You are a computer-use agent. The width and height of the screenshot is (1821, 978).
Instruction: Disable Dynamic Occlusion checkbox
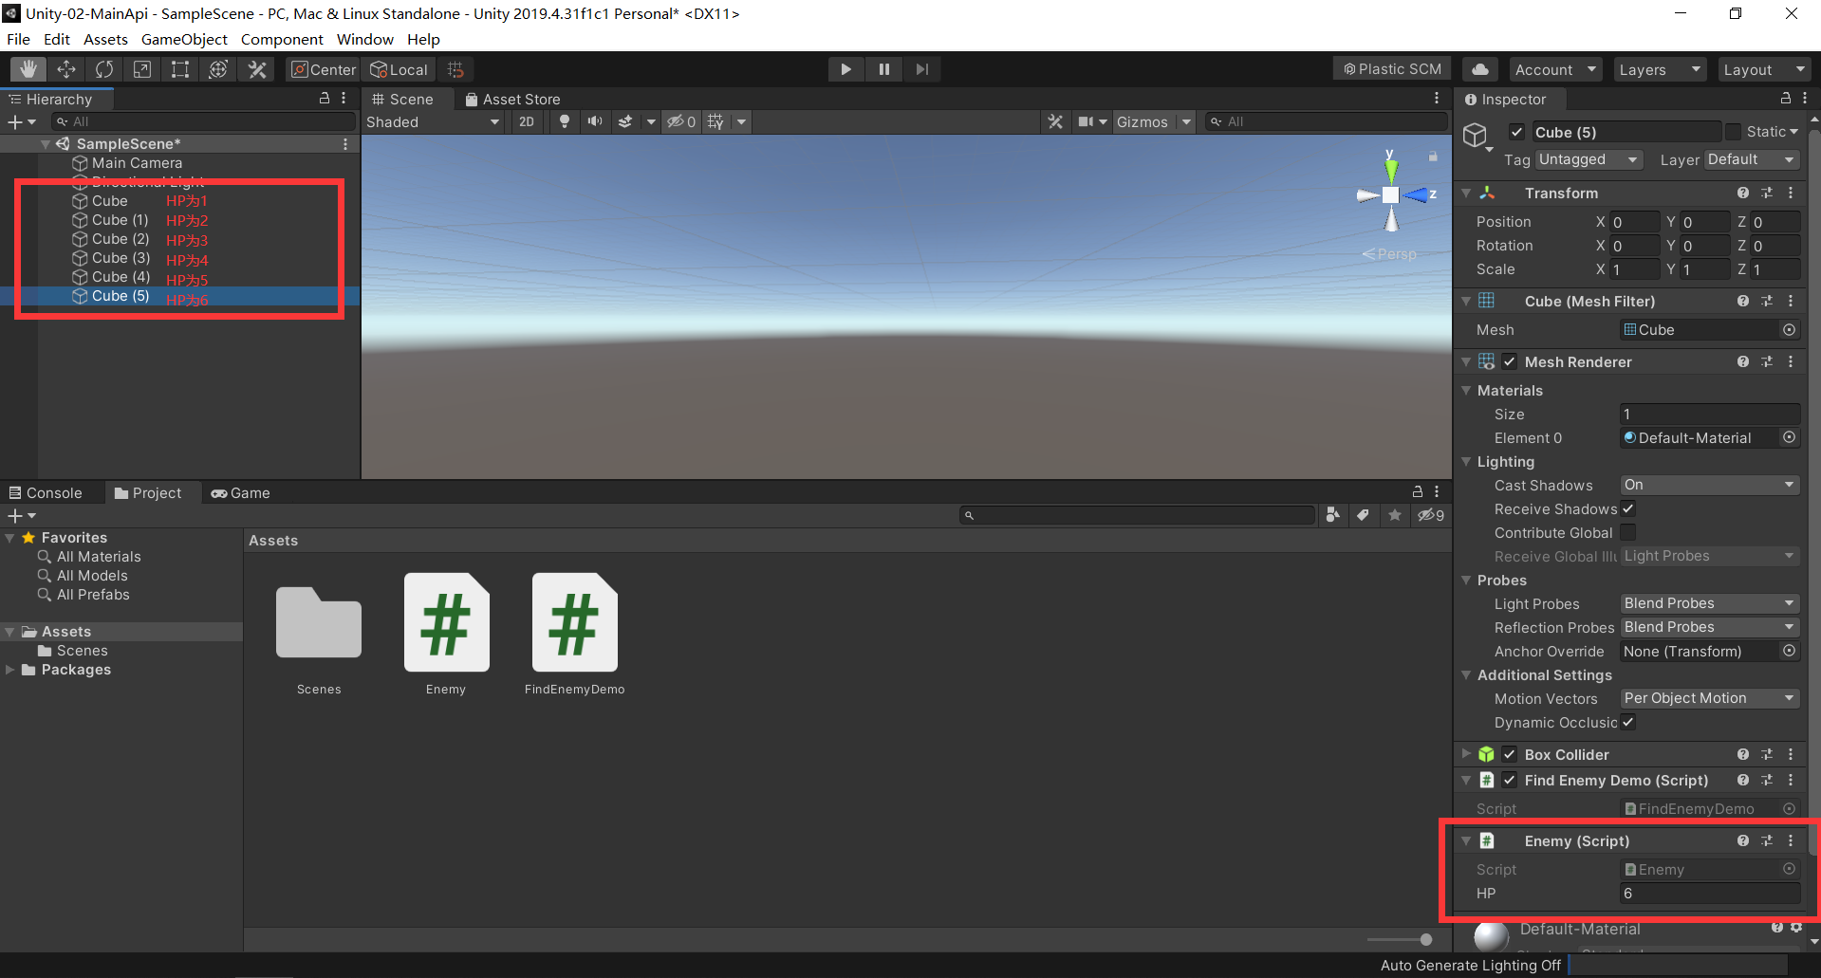(1627, 723)
